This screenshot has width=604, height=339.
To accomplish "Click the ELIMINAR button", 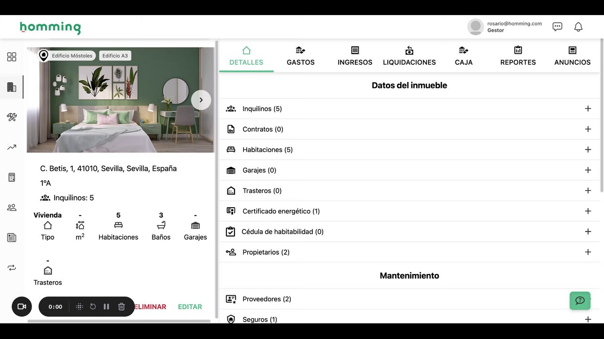I will [150, 307].
